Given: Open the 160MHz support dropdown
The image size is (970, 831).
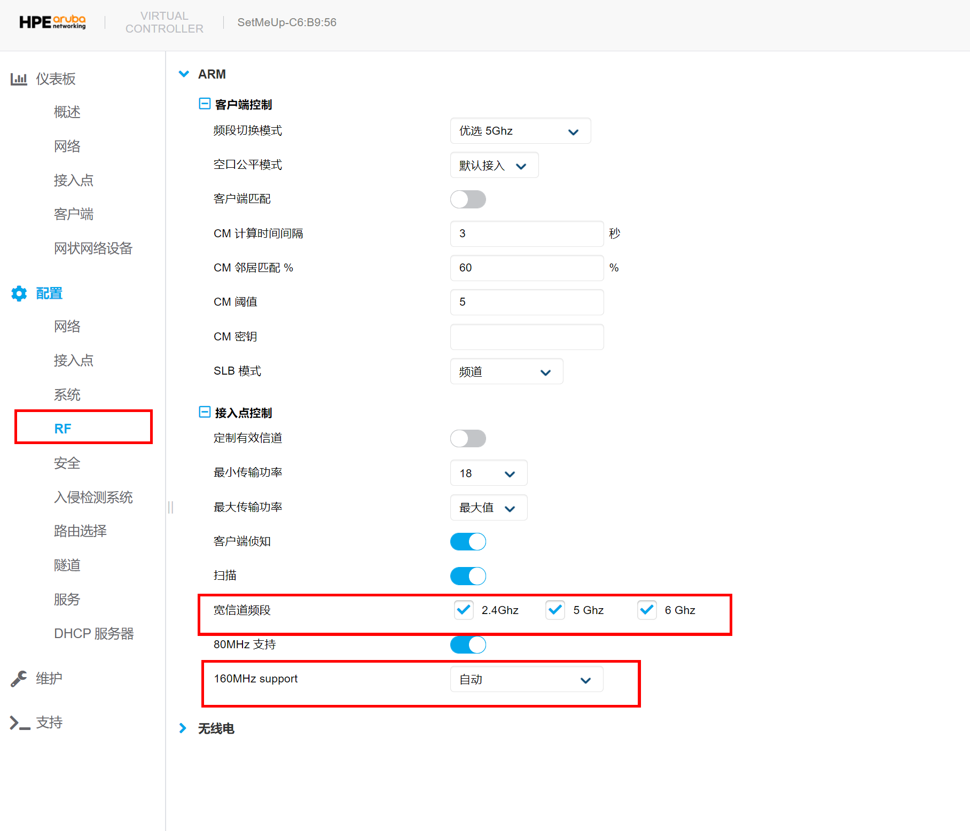Looking at the screenshot, I should pyautogui.click(x=527, y=679).
